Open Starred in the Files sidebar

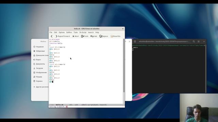pos(39,51)
